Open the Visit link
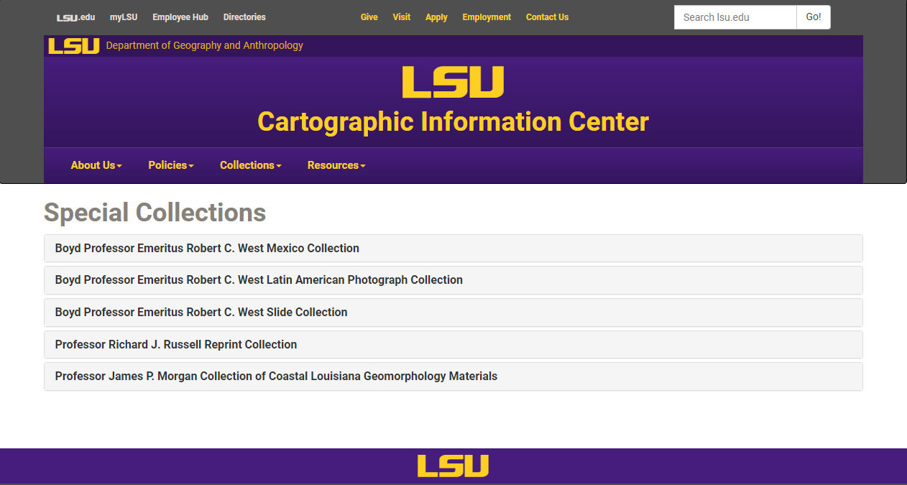Image resolution: width=907 pixels, height=485 pixels. pyautogui.click(x=402, y=17)
